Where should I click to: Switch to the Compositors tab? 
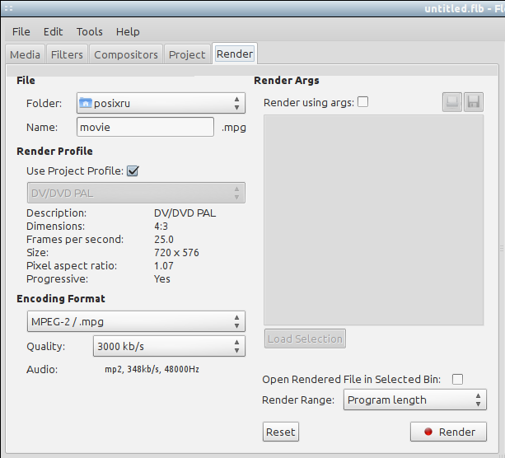[126, 54]
